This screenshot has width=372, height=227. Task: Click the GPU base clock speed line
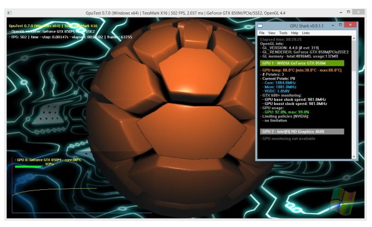point(294,100)
